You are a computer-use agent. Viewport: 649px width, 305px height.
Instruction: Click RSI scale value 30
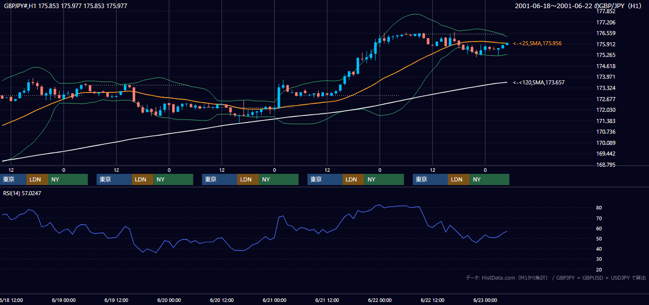pyautogui.click(x=599, y=259)
